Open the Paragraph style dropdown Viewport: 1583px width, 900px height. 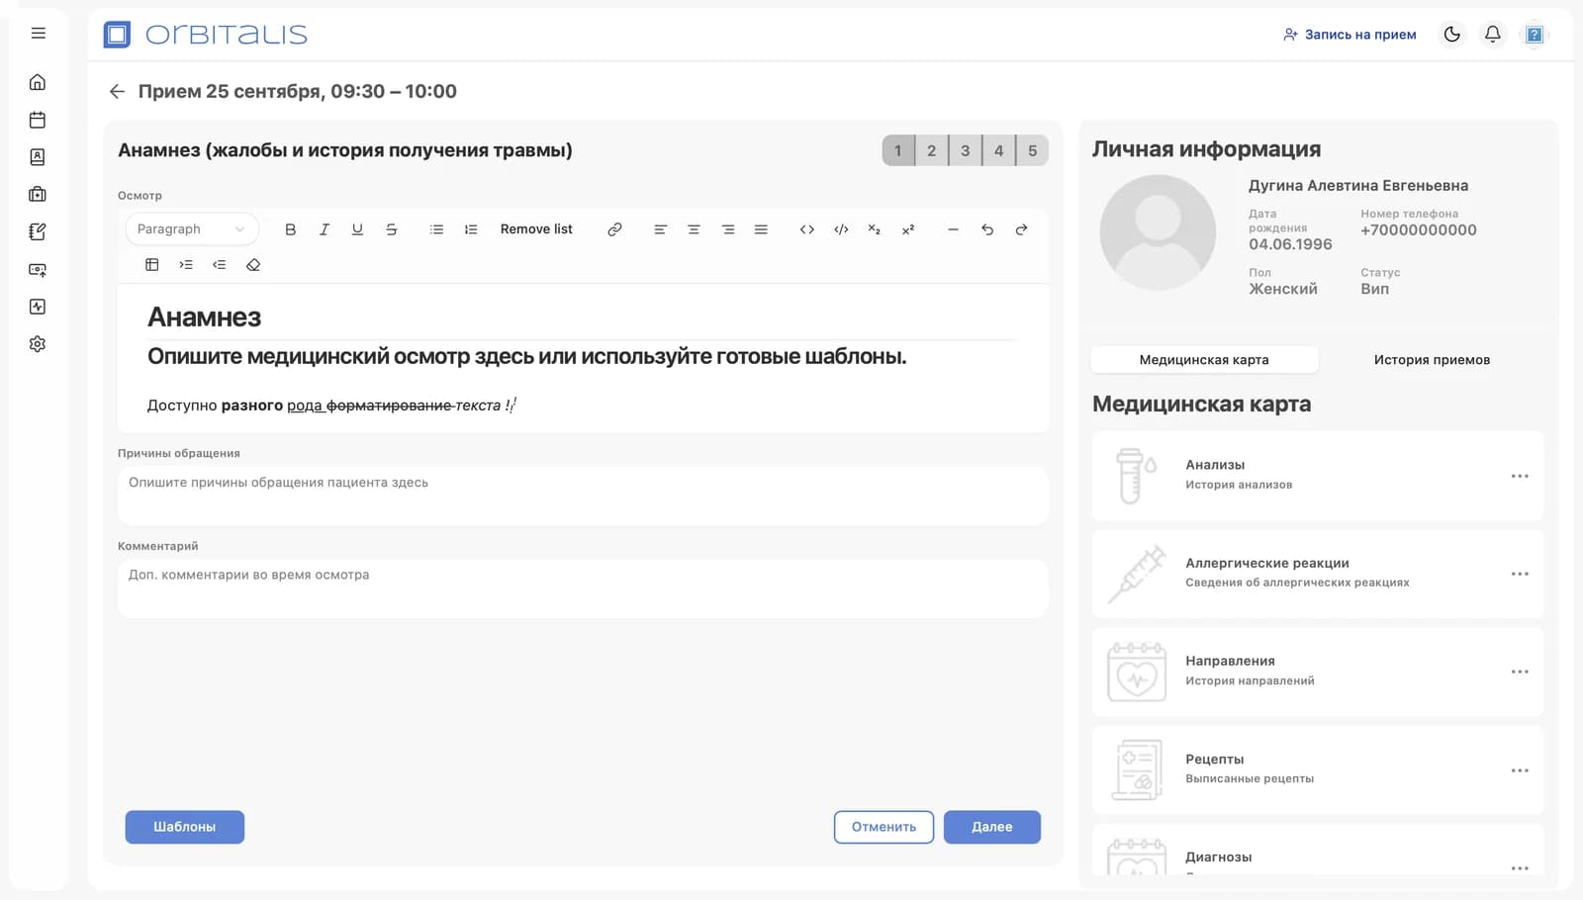192,229
